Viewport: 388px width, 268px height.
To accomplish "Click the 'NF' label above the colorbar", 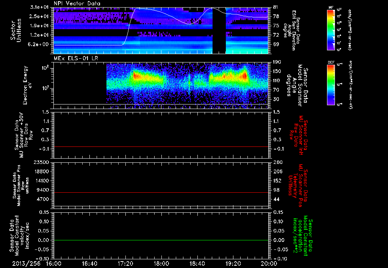I will tap(331, 8).
